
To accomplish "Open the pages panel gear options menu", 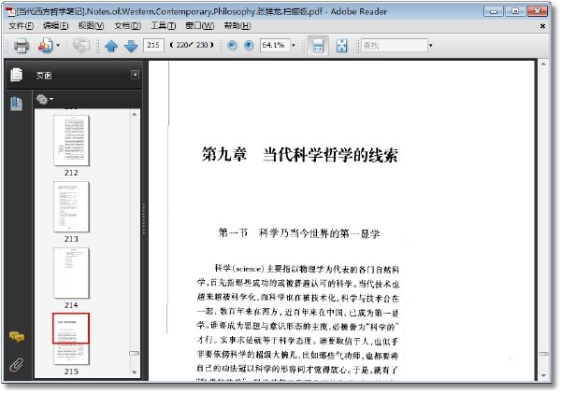I will (x=44, y=99).
